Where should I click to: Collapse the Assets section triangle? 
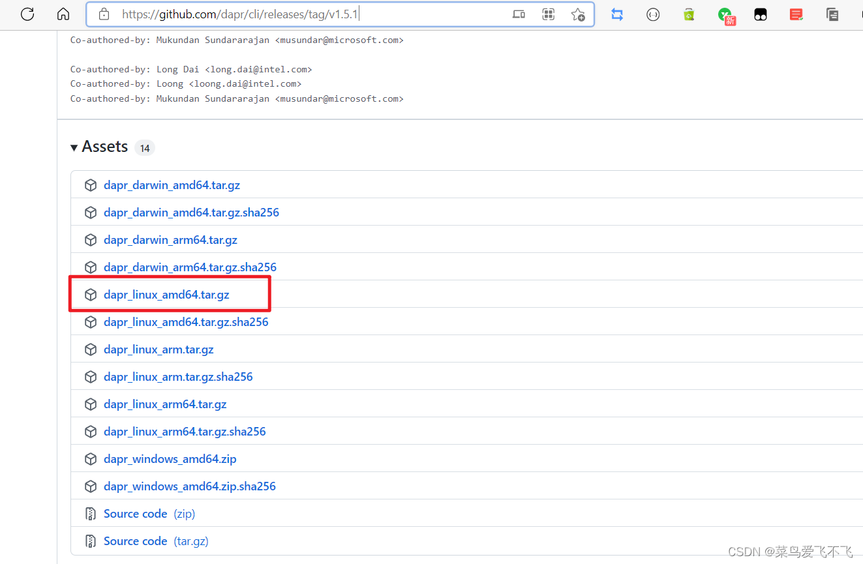(74, 148)
